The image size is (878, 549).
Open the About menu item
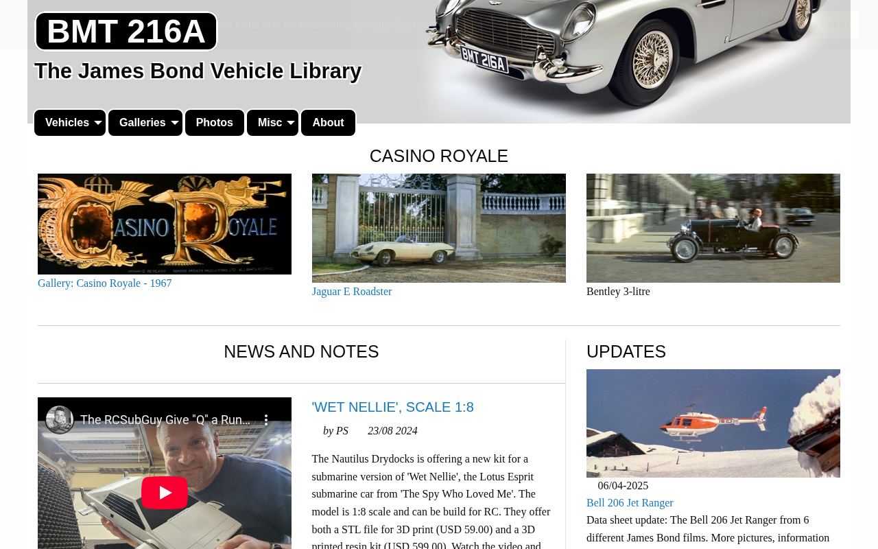point(328,123)
